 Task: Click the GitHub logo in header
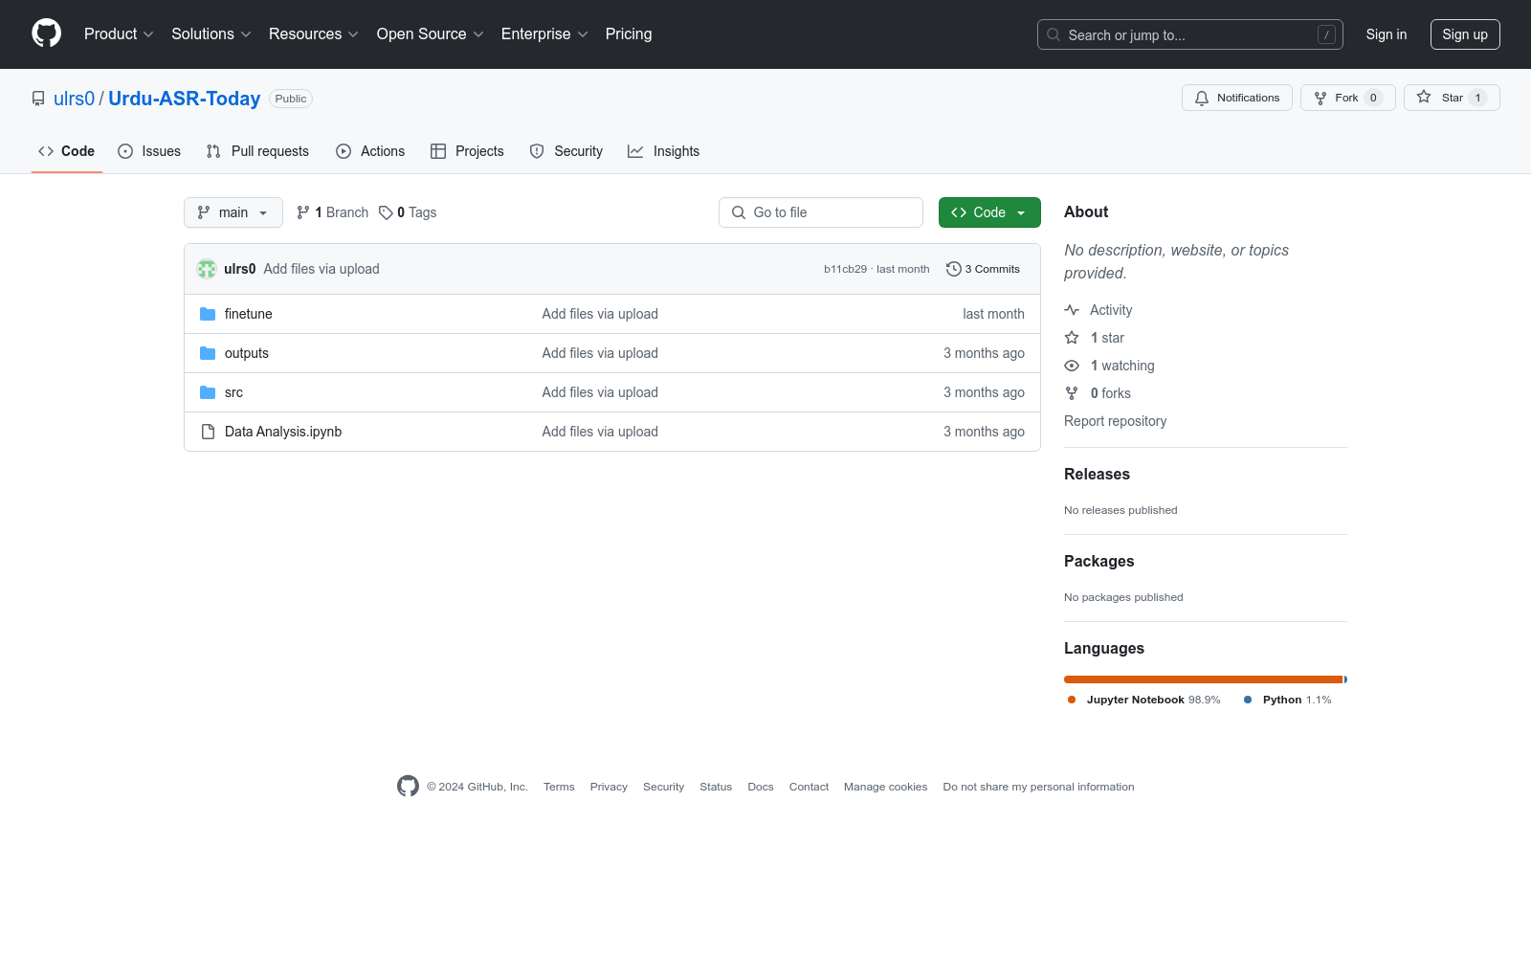46,33
